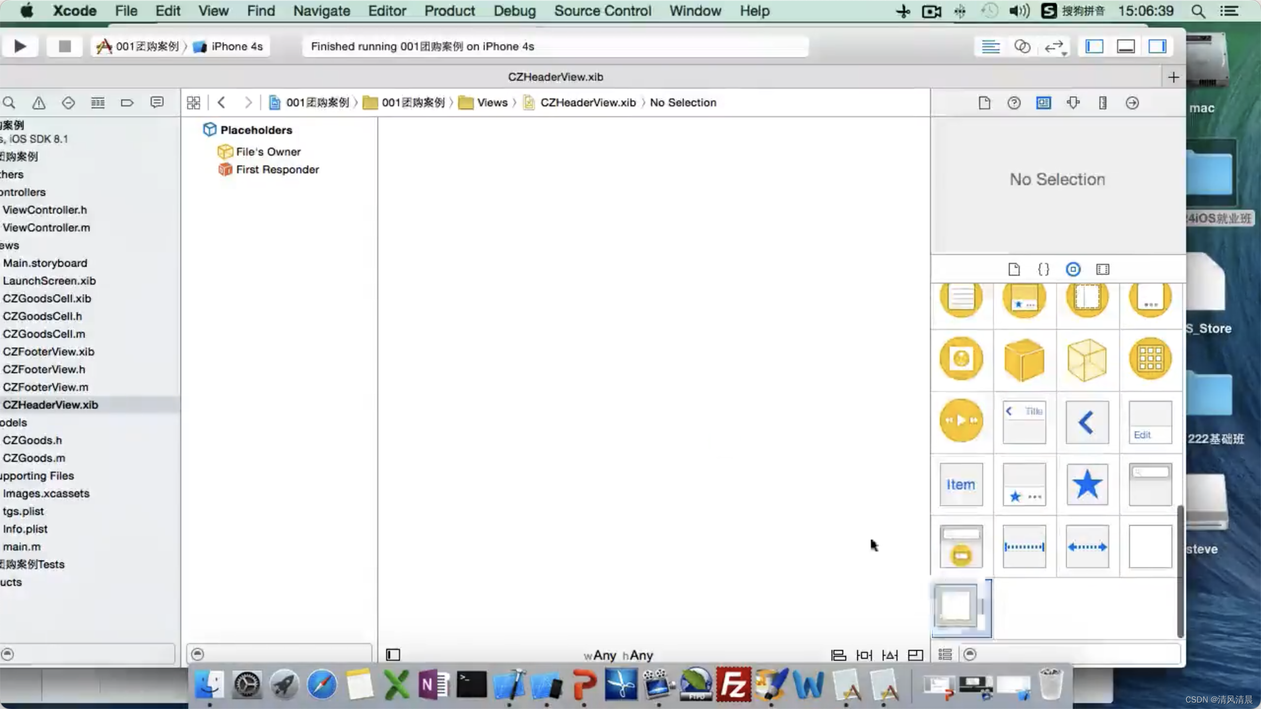
Task: Toggle the Debug area panel
Action: click(1126, 47)
